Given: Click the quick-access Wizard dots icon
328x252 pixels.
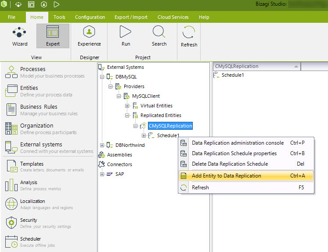Looking at the screenshot, I should click(x=18, y=4).
